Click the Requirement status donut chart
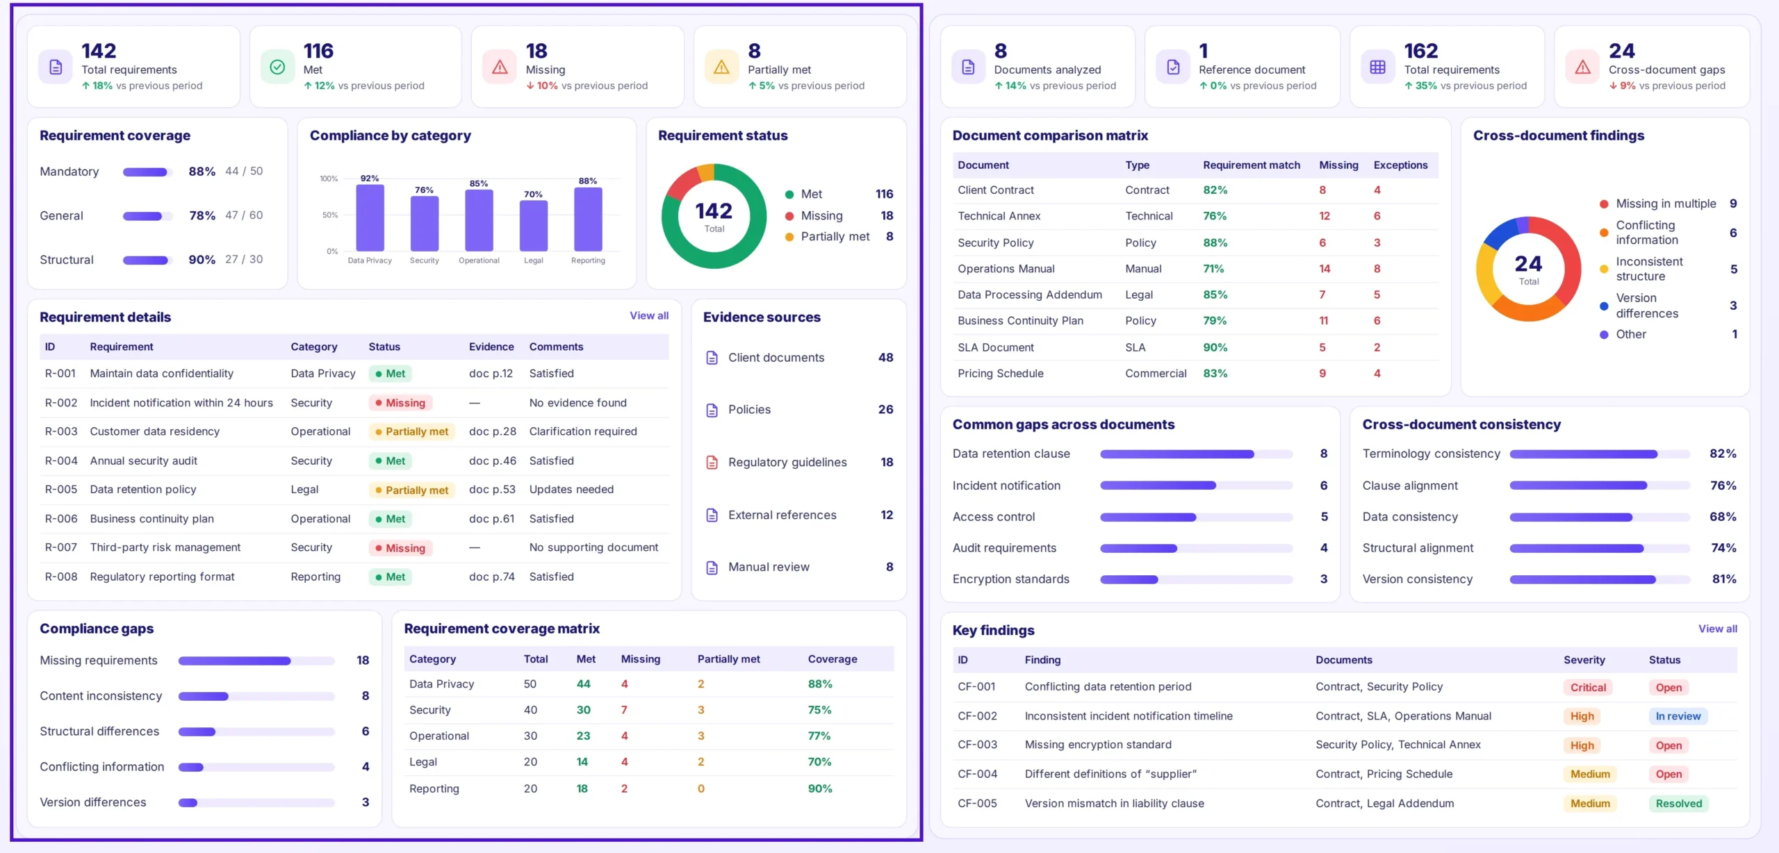 click(x=714, y=216)
